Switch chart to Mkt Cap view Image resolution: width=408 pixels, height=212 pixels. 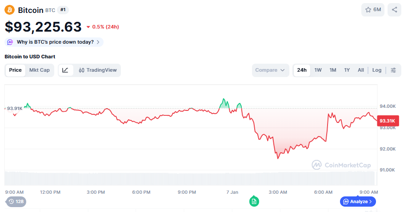point(40,70)
